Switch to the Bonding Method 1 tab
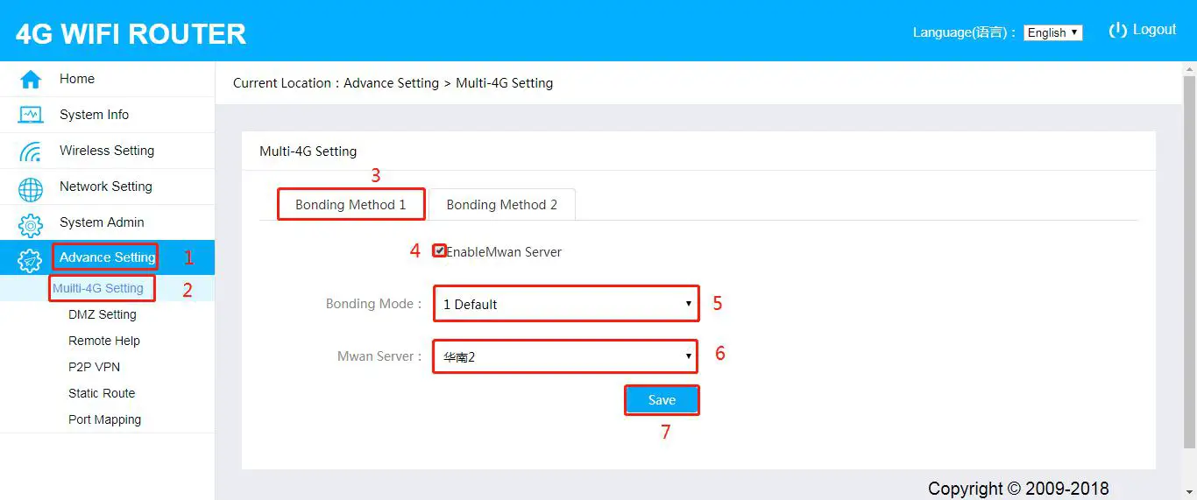Viewport: 1197px width, 500px height. [x=351, y=205]
